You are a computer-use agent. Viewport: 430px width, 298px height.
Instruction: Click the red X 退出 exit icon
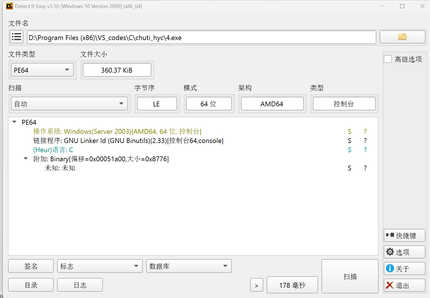(390, 285)
